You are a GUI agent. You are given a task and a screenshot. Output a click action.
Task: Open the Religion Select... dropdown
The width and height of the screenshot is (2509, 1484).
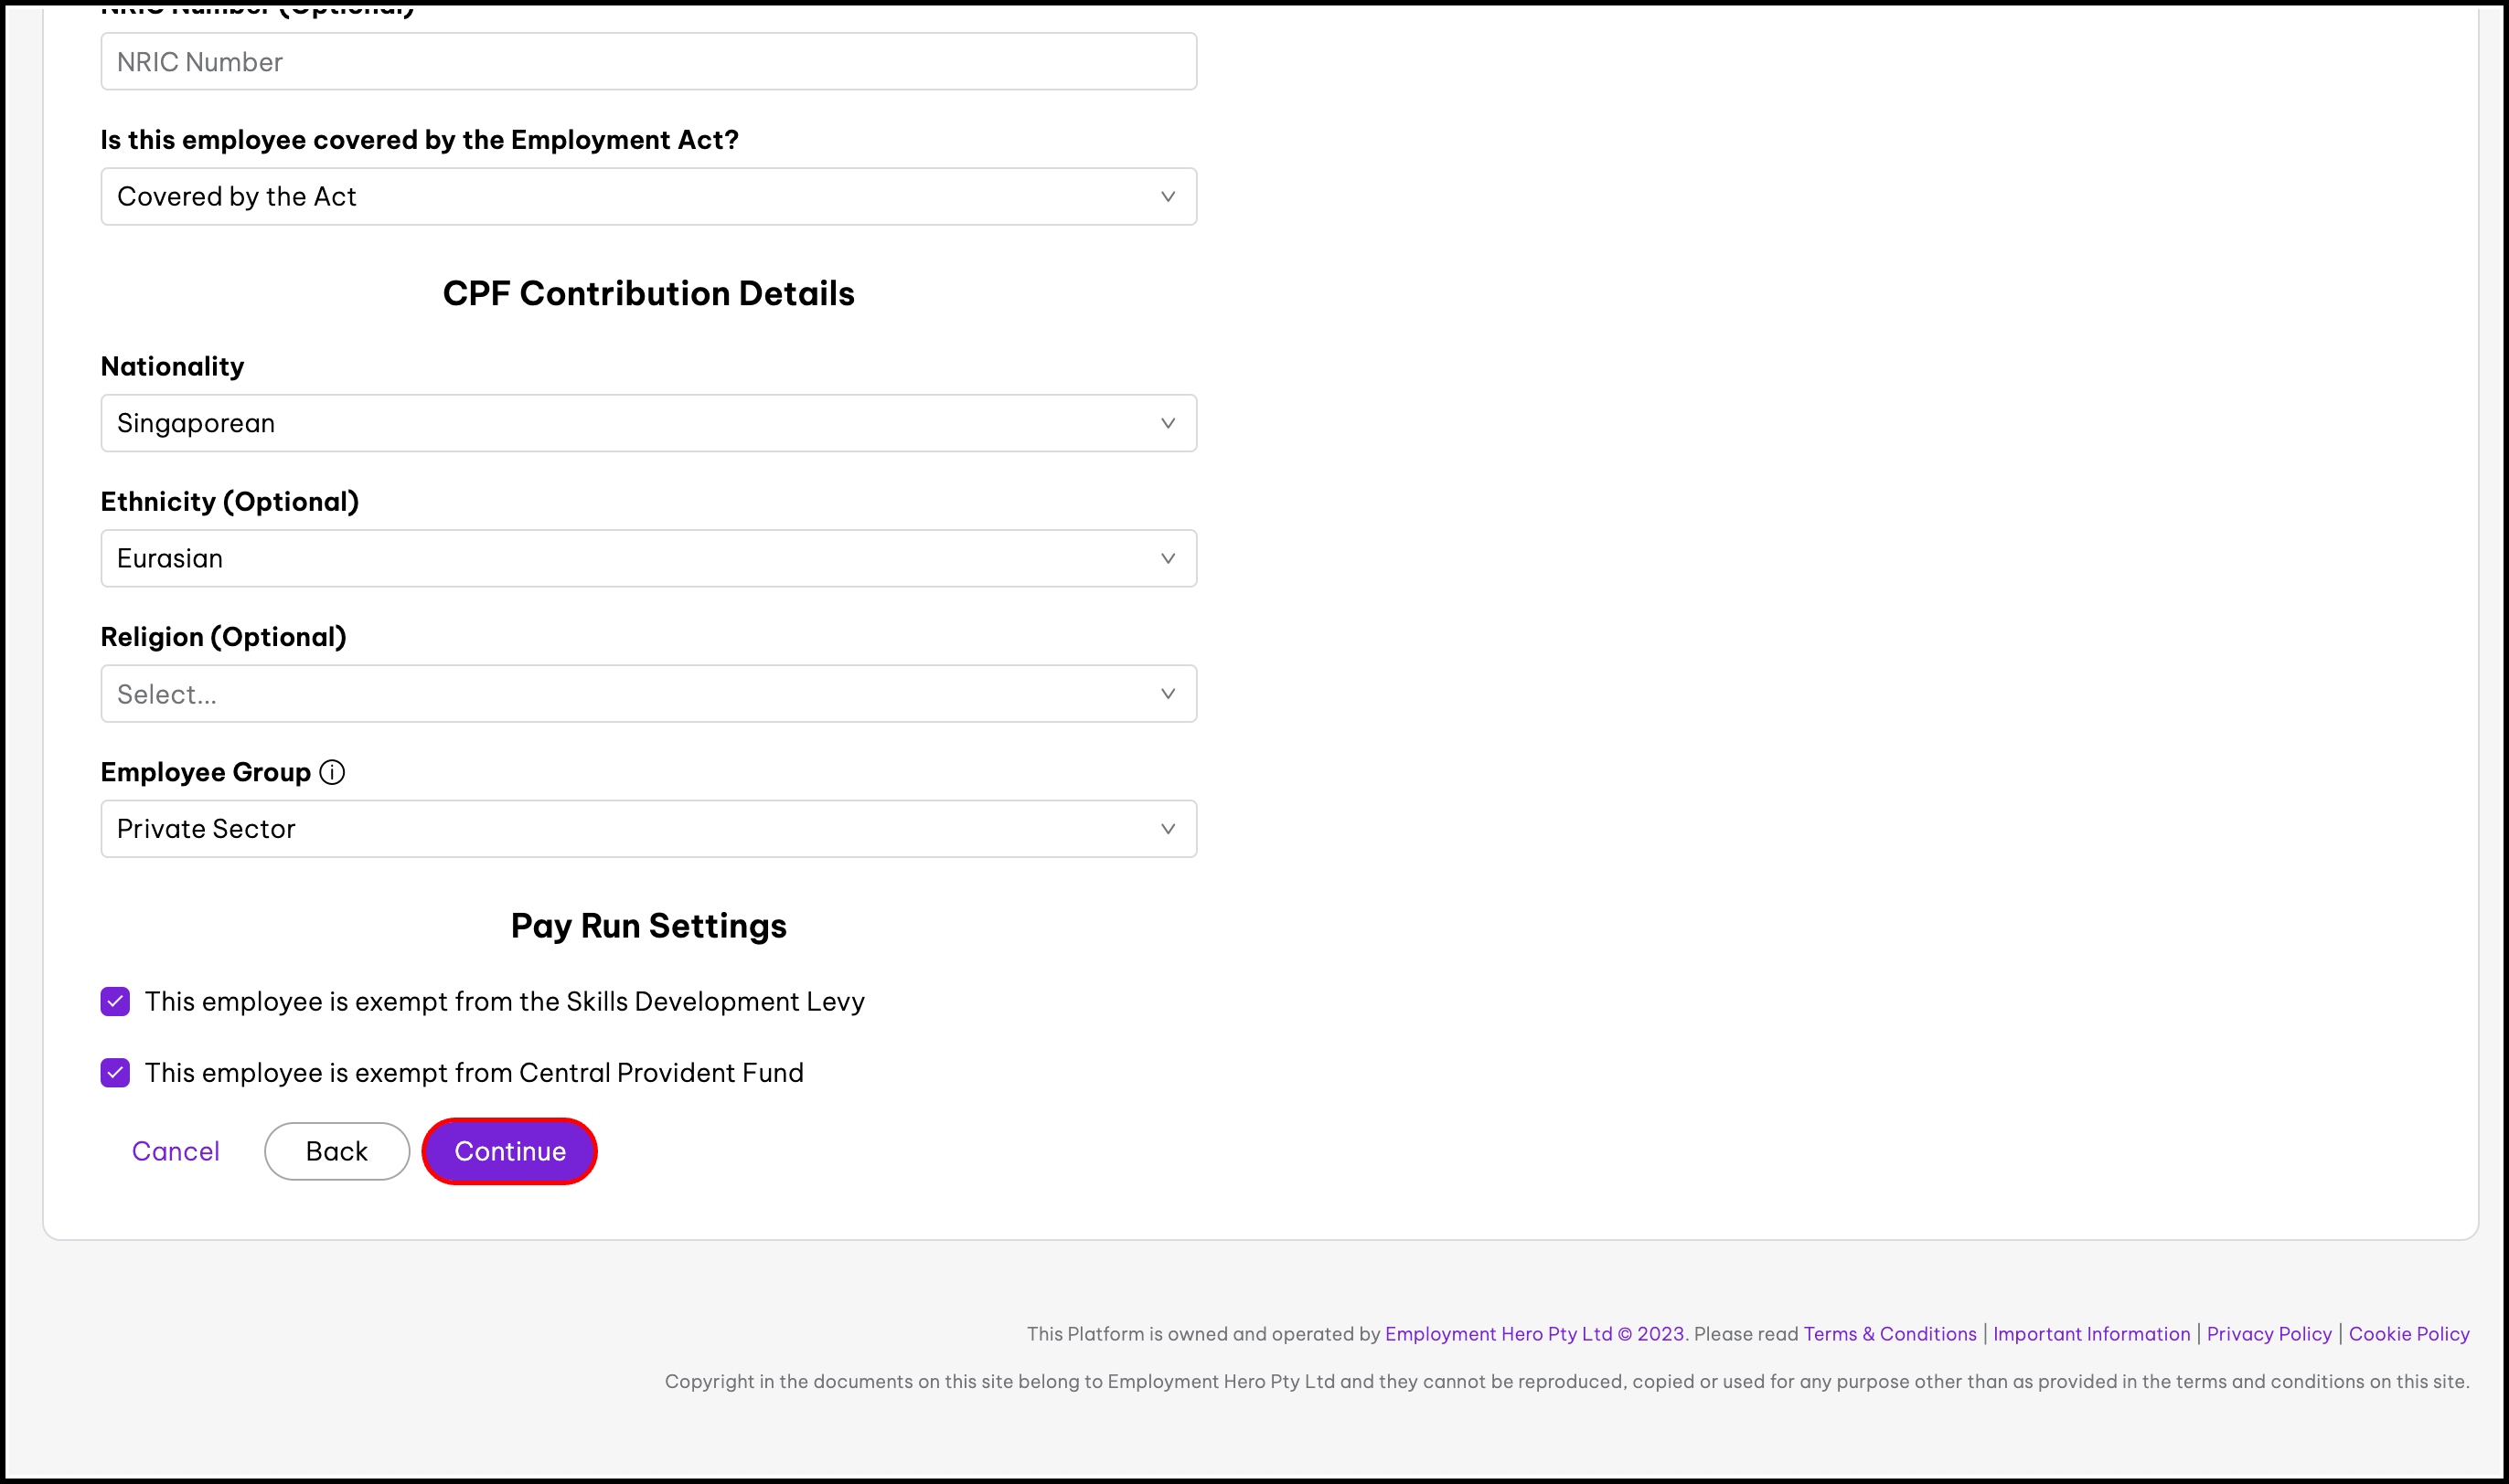pos(648,693)
